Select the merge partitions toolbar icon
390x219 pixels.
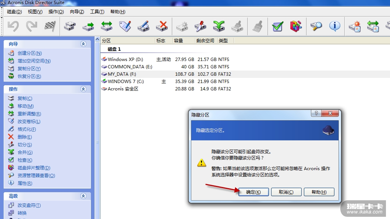219,26
